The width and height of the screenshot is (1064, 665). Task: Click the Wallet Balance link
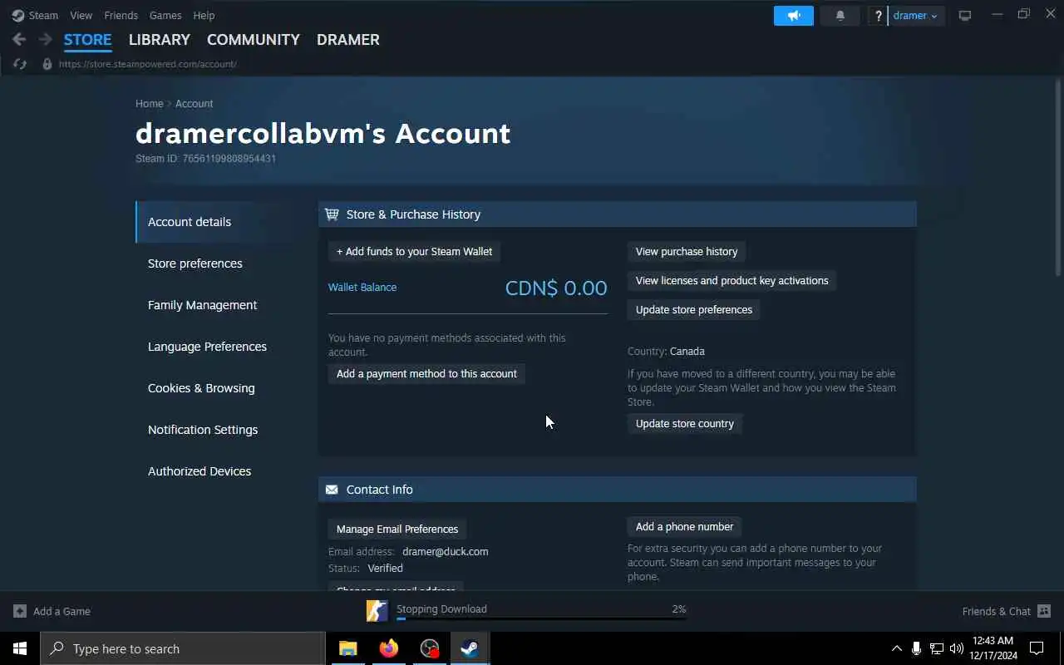pyautogui.click(x=362, y=287)
